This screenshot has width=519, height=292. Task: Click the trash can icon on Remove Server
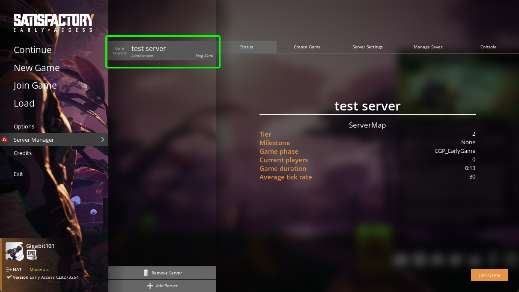tap(146, 273)
